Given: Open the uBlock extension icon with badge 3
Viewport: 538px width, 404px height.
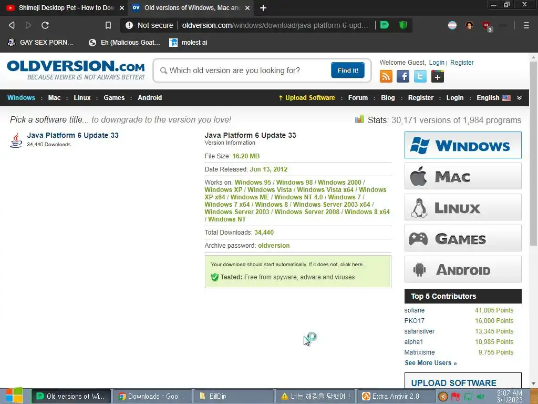Looking at the screenshot, I should 487,26.
